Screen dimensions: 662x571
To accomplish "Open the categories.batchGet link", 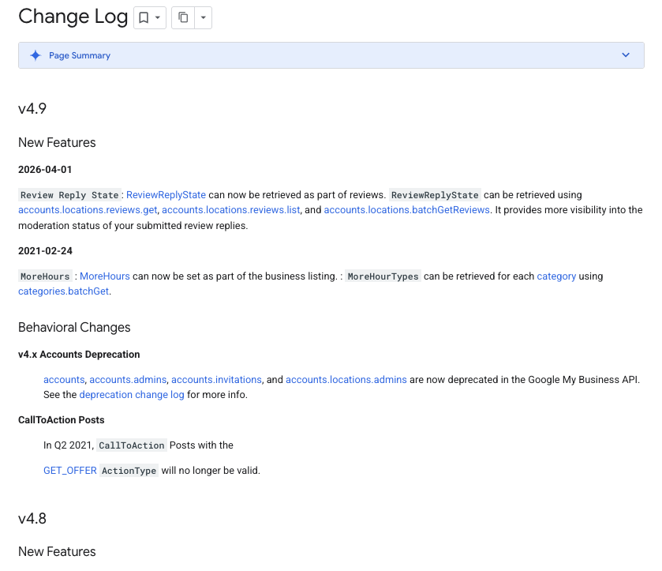I will [64, 291].
